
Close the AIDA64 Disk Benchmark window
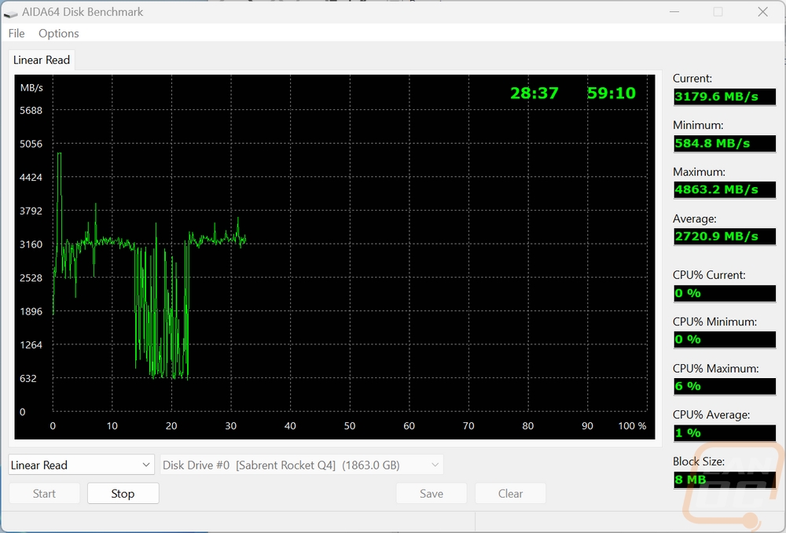(762, 12)
